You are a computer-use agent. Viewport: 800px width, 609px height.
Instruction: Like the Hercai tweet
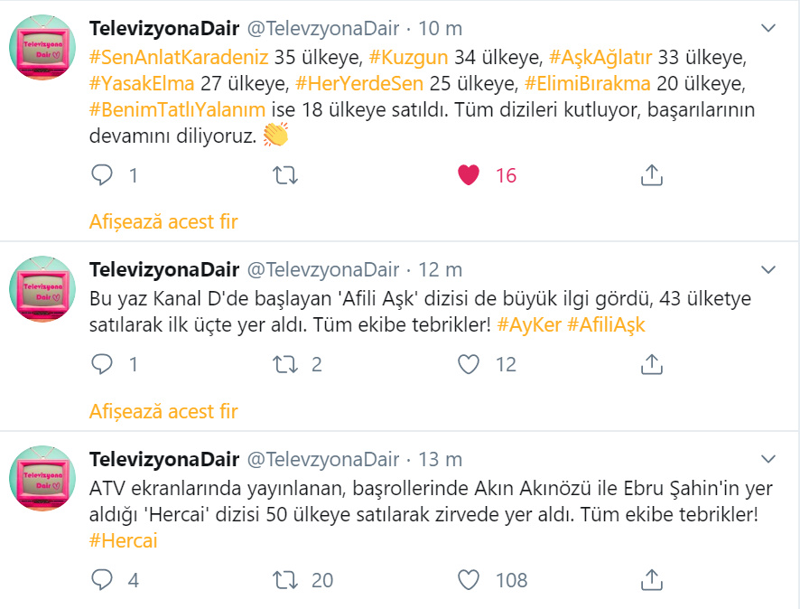[x=469, y=579]
